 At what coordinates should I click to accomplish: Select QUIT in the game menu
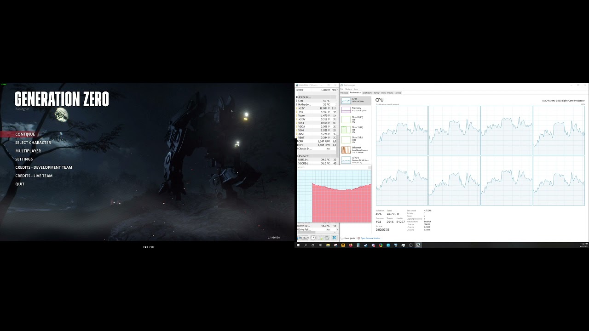[20, 184]
